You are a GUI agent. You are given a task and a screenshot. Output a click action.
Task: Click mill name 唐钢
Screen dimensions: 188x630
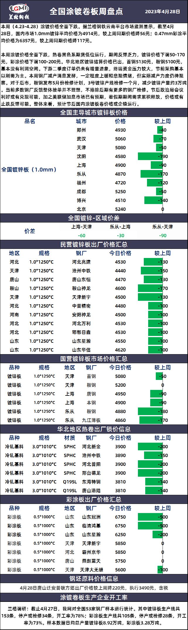91,394
